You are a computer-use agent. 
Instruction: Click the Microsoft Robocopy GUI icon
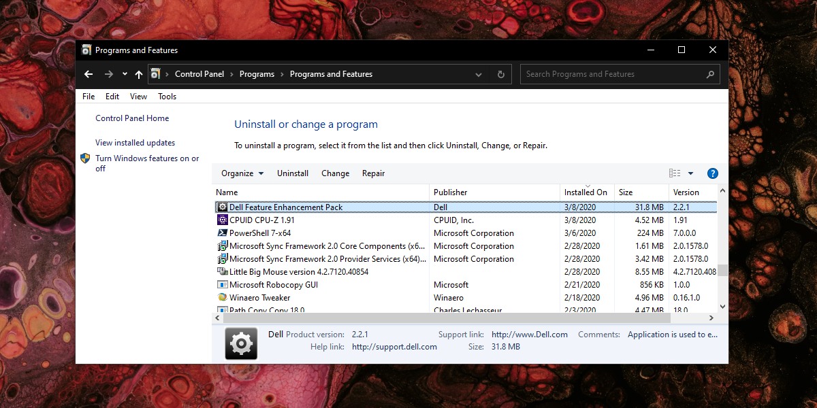point(222,284)
